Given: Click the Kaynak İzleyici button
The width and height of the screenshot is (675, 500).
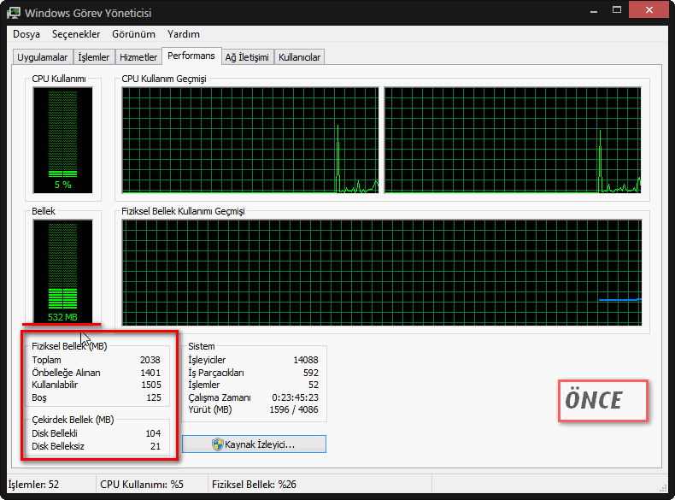Looking at the screenshot, I should pos(254,444).
